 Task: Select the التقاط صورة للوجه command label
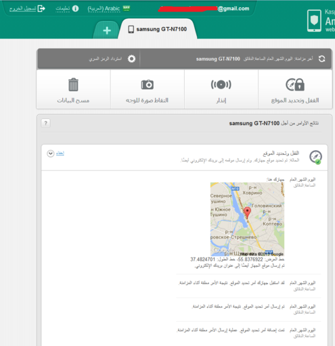tap(147, 100)
